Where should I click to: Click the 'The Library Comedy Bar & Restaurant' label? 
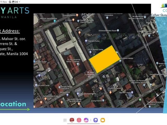pos(74,100)
